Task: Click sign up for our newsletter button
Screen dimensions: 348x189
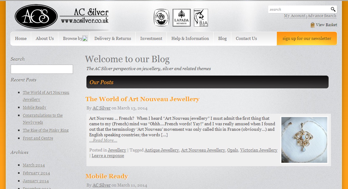Action: coord(307,38)
